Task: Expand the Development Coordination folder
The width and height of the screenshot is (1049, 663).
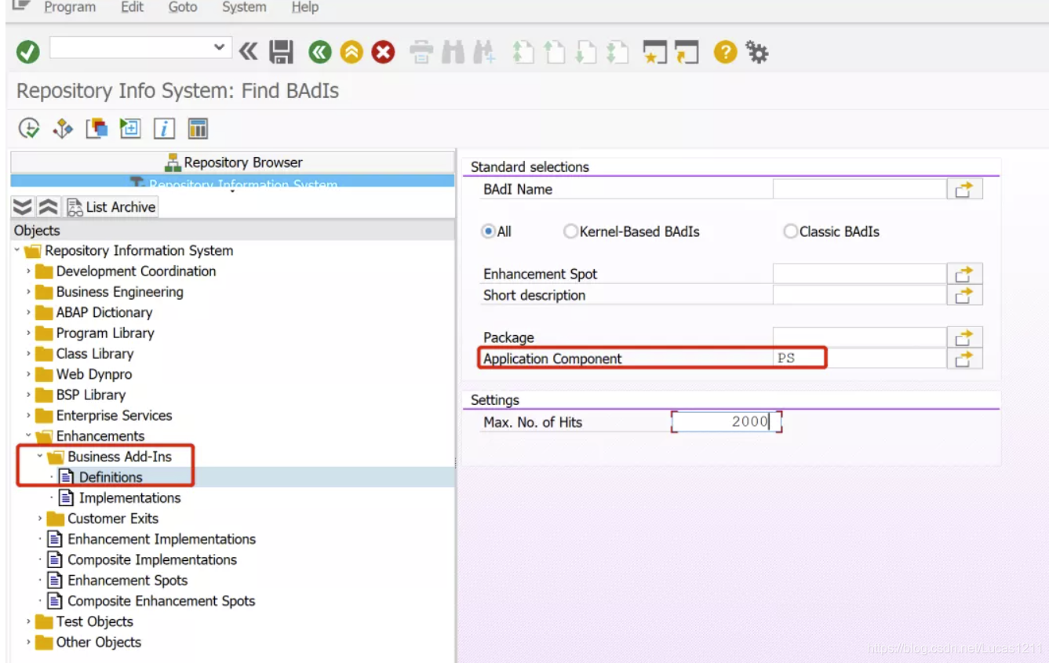Action: tap(29, 271)
